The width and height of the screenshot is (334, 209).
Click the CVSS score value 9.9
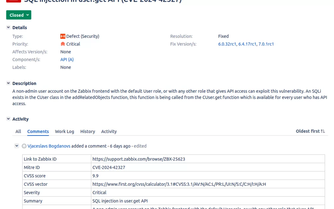(x=208, y=176)
